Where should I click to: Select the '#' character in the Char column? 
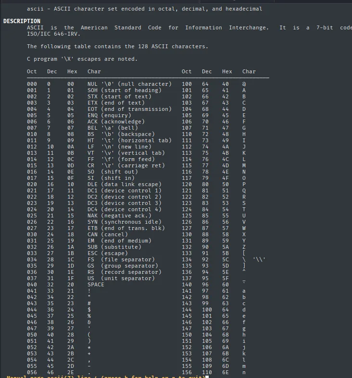coord(89,304)
